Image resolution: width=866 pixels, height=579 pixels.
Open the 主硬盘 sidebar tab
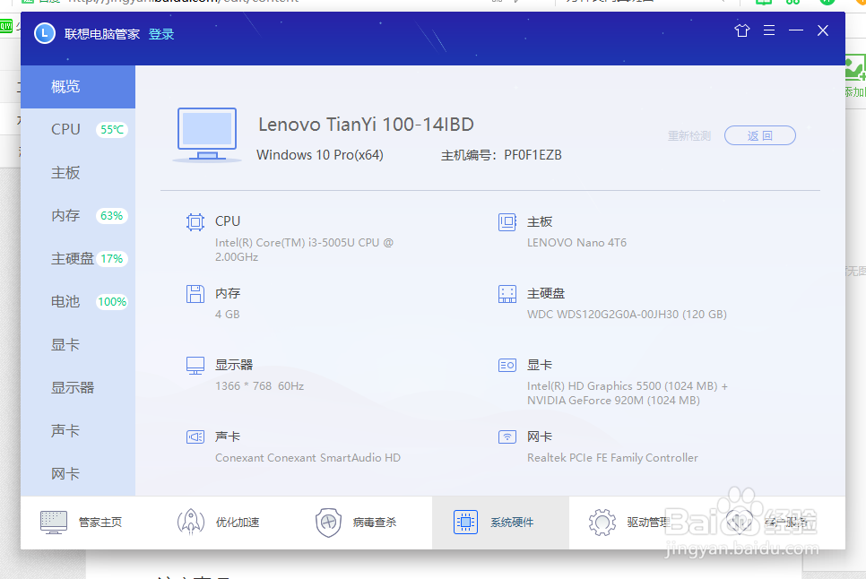coord(78,259)
